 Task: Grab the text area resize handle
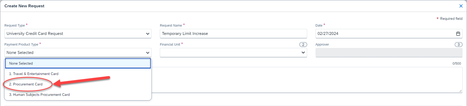pos(460,91)
